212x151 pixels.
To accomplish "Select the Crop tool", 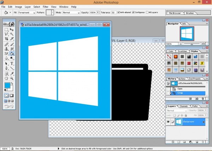I will pyautogui.click(x=7, y=39).
